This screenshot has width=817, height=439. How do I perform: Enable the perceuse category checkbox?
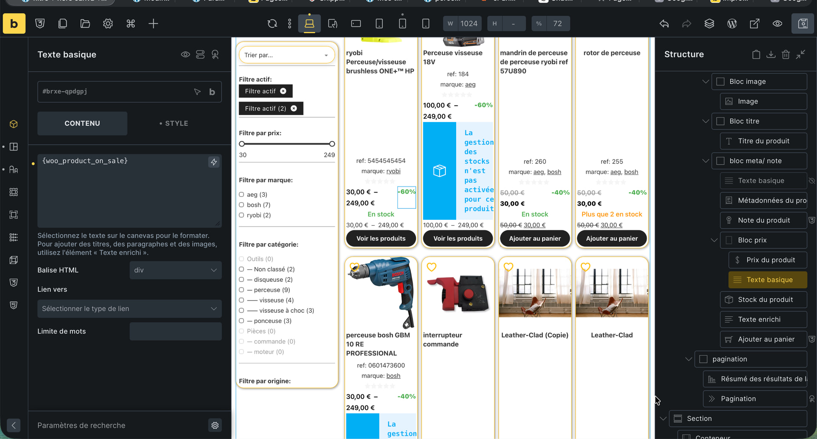[x=242, y=290]
